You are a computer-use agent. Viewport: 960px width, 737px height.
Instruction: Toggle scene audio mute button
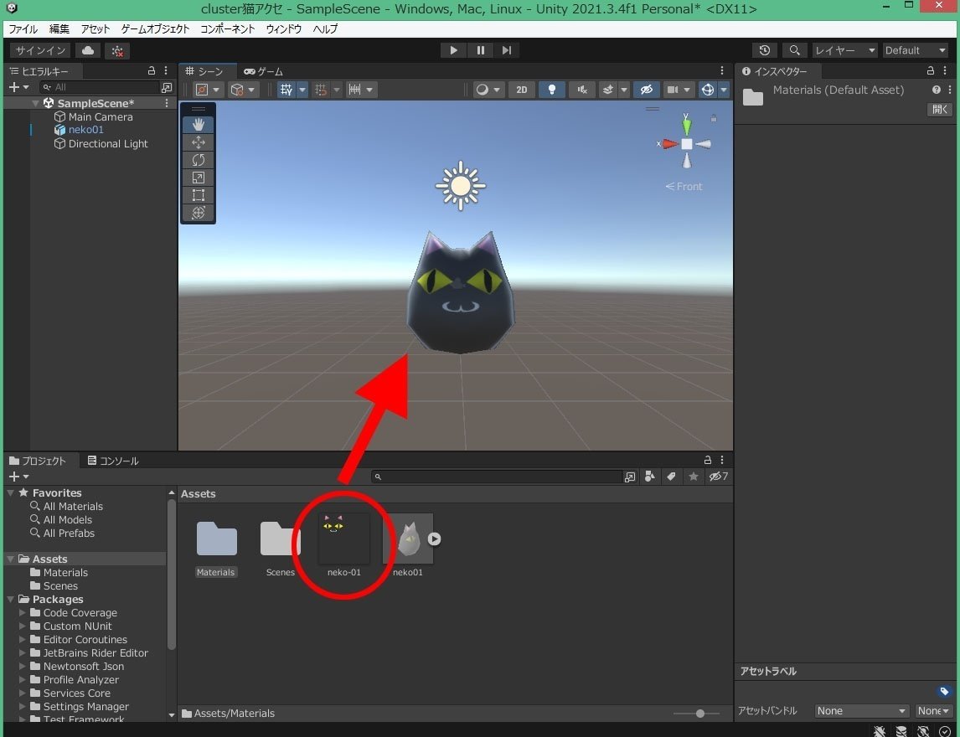(581, 90)
